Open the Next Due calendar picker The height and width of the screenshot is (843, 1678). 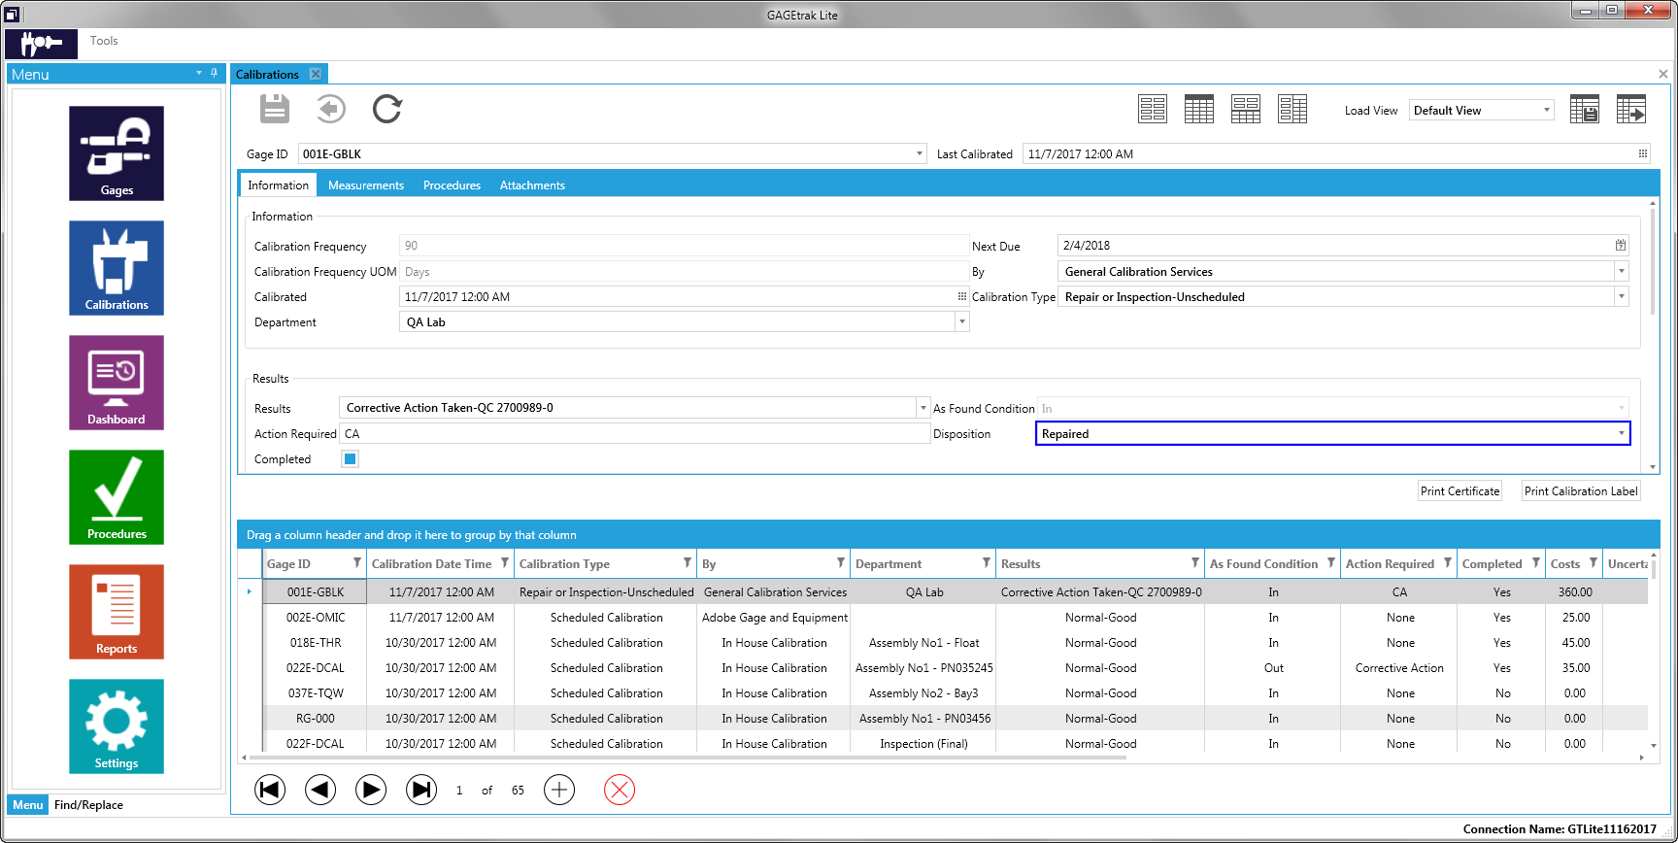(1621, 246)
